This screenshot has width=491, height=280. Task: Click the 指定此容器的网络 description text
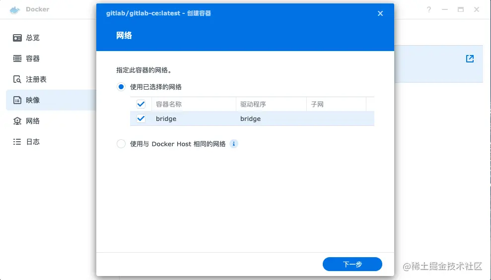144,70
